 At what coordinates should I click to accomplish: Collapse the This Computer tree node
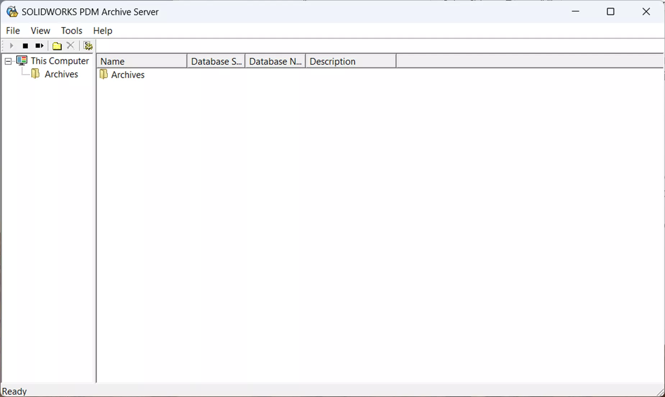pyautogui.click(x=8, y=61)
